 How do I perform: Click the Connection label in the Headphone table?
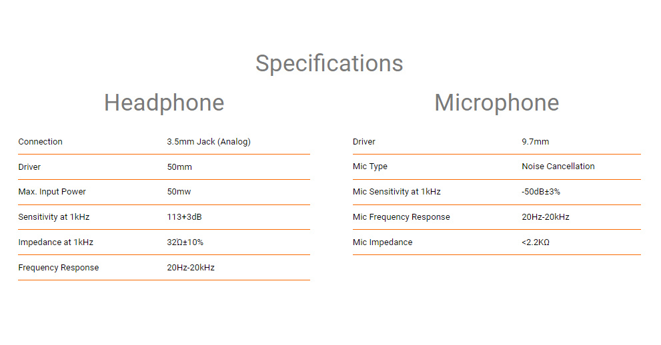pyautogui.click(x=40, y=142)
